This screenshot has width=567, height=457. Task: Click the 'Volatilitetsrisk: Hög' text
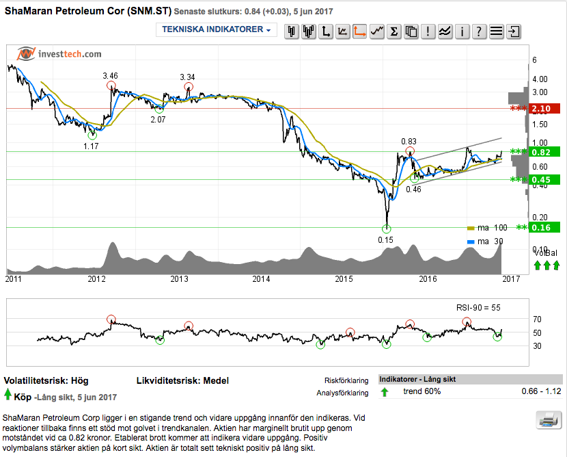click(x=46, y=380)
